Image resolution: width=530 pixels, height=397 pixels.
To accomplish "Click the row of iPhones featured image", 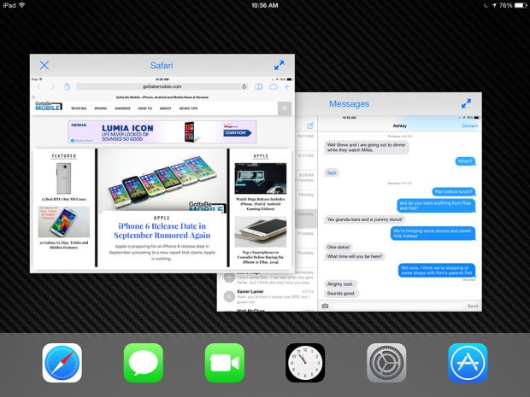I will pos(162,180).
